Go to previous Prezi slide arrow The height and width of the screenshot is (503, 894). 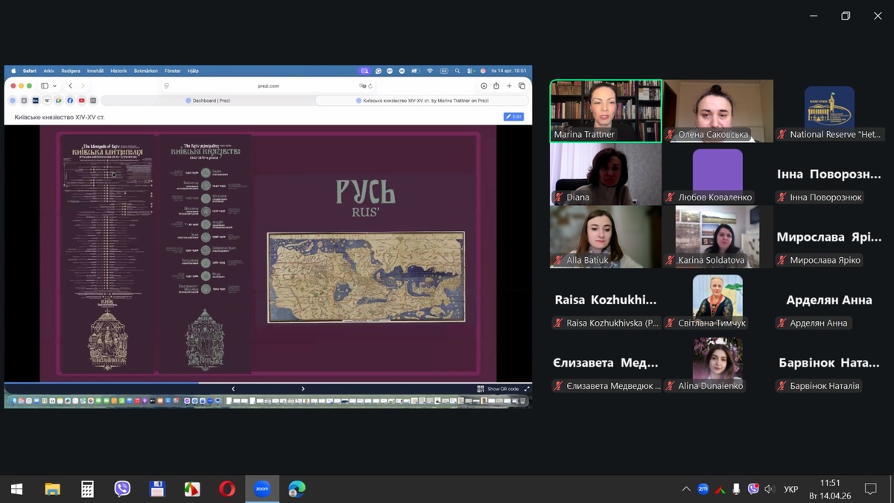point(233,389)
